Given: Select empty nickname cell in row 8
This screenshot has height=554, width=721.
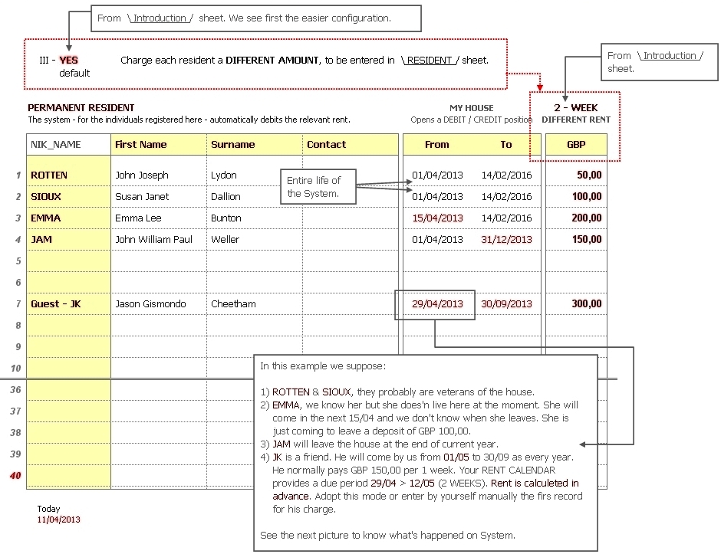Looking at the screenshot, I should (68, 325).
